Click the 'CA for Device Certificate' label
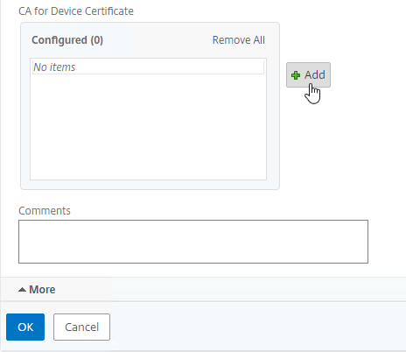Image resolution: width=406 pixels, height=352 pixels. pos(76,11)
